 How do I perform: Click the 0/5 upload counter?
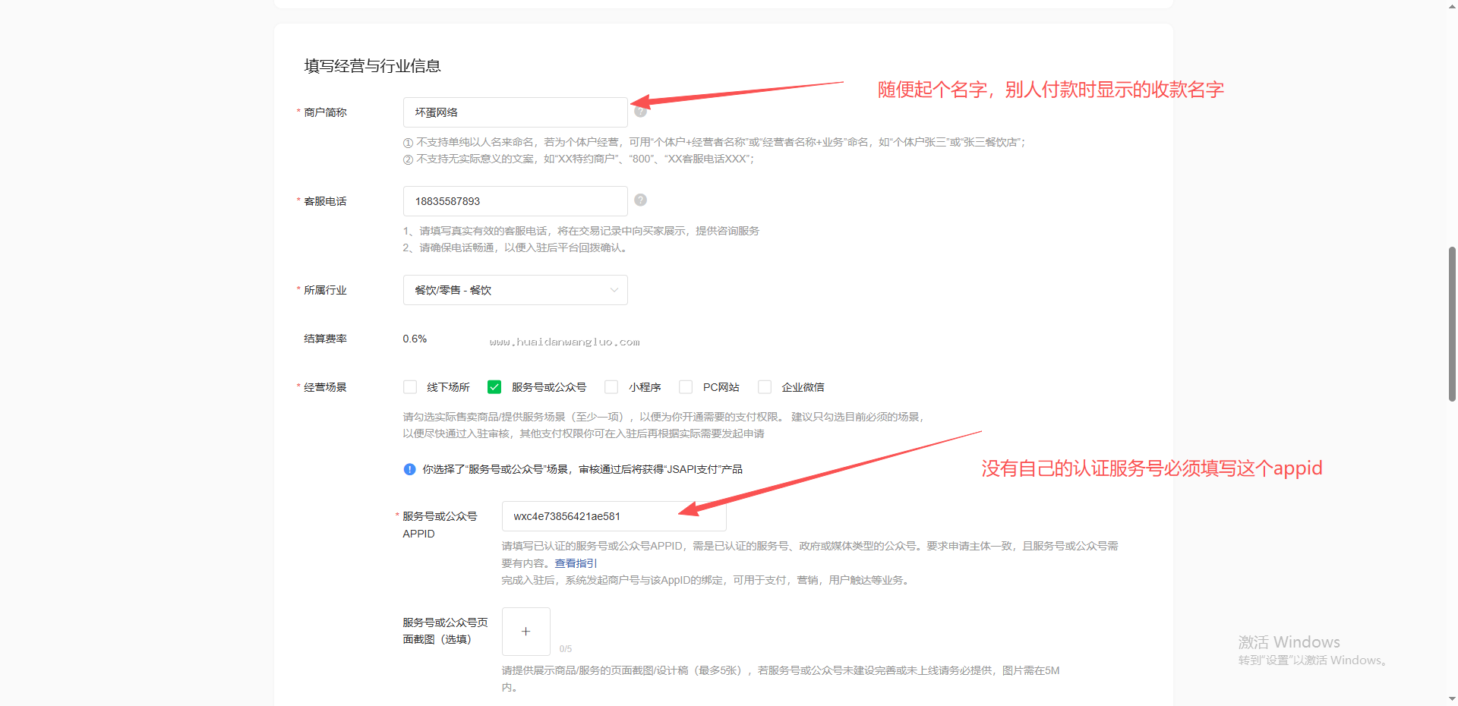(566, 649)
